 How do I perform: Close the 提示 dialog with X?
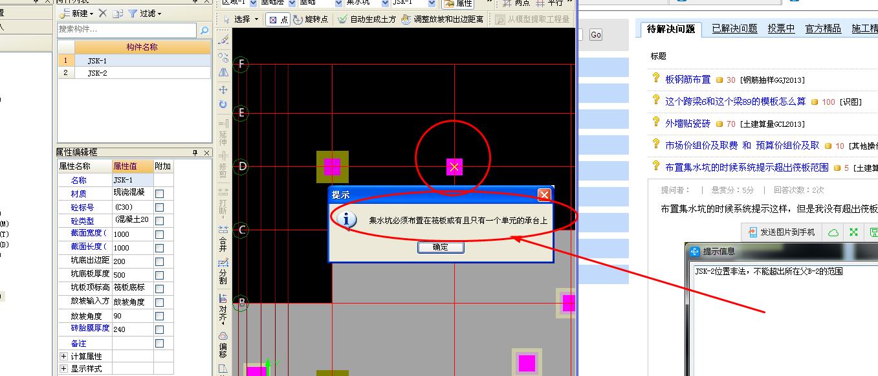(x=544, y=195)
